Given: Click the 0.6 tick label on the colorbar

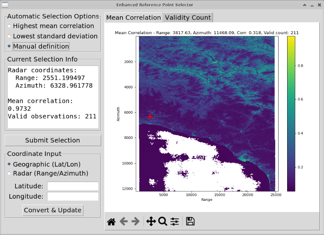Looking at the screenshot, I should (300, 99).
